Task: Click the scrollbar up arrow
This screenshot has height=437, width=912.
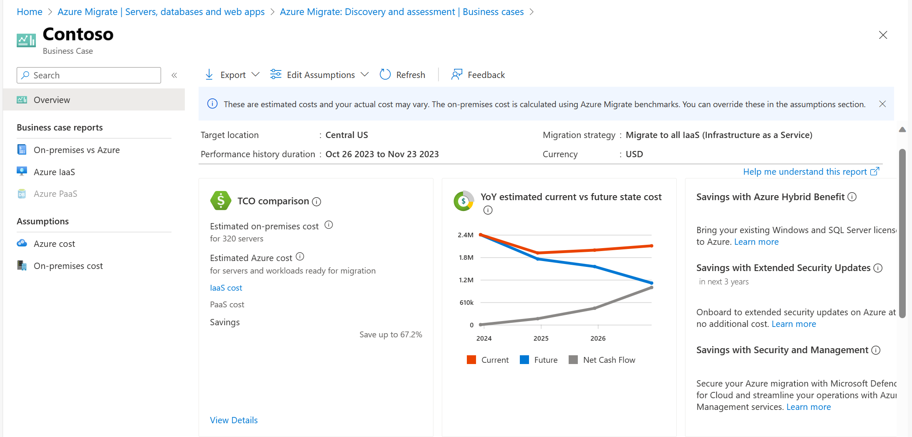Action: pos(902,130)
